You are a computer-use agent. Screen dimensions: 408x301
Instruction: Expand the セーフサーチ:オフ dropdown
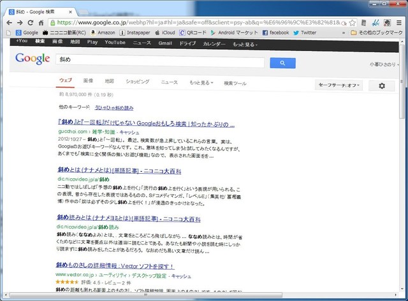coord(339,85)
